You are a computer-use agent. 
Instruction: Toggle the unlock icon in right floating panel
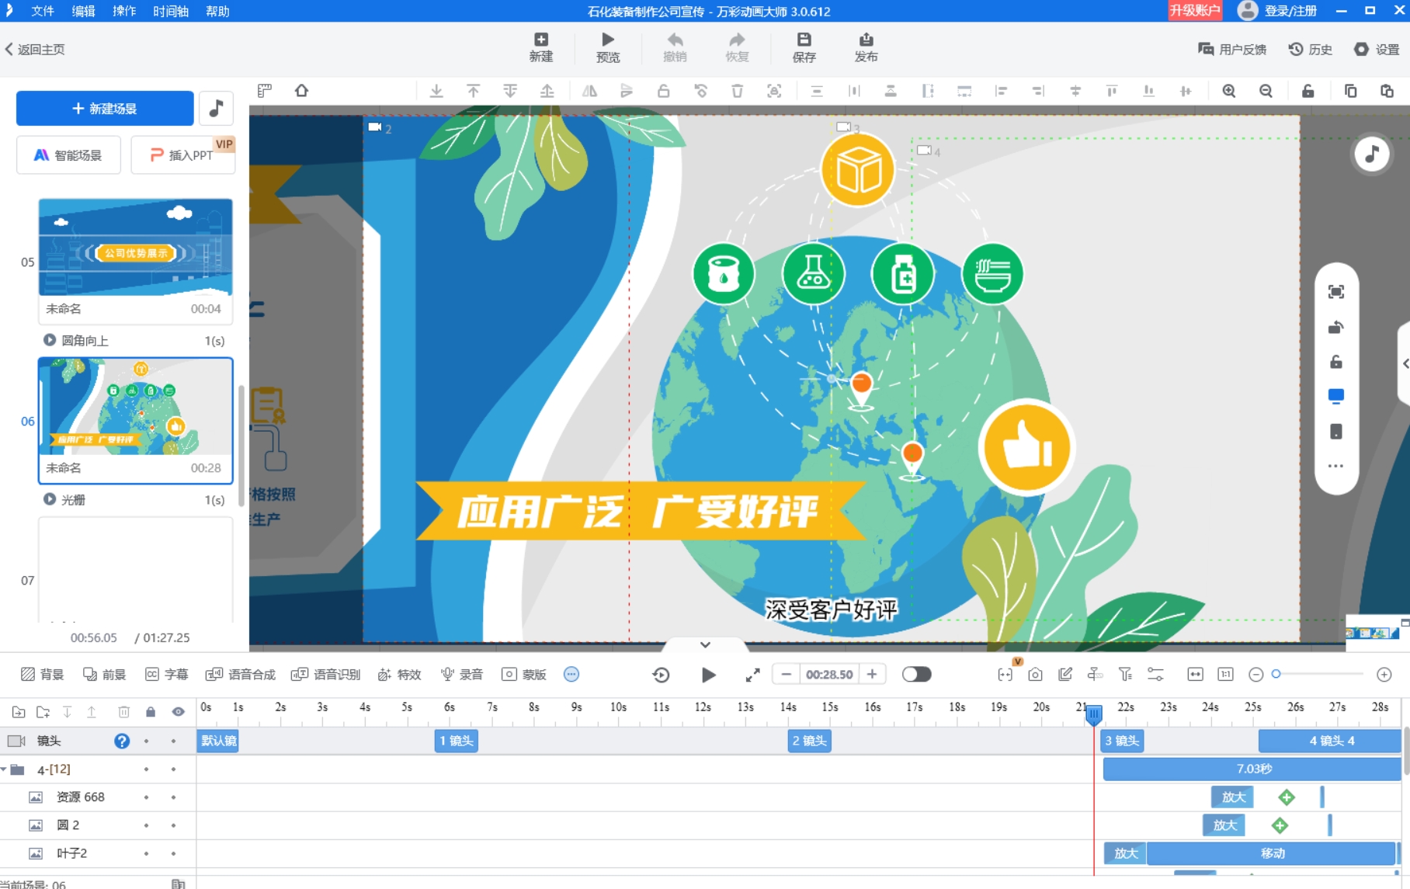(x=1336, y=362)
